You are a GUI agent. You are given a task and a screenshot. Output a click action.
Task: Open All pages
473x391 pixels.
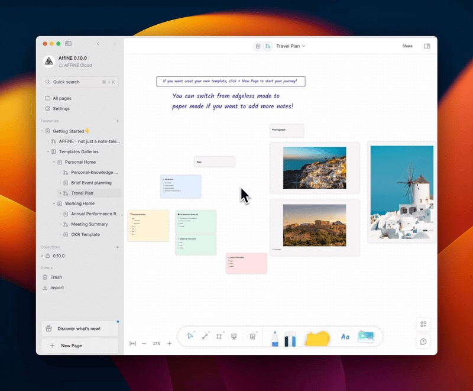pyautogui.click(x=62, y=98)
